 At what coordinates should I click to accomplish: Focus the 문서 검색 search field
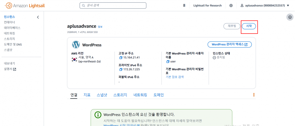tap(113, 5)
